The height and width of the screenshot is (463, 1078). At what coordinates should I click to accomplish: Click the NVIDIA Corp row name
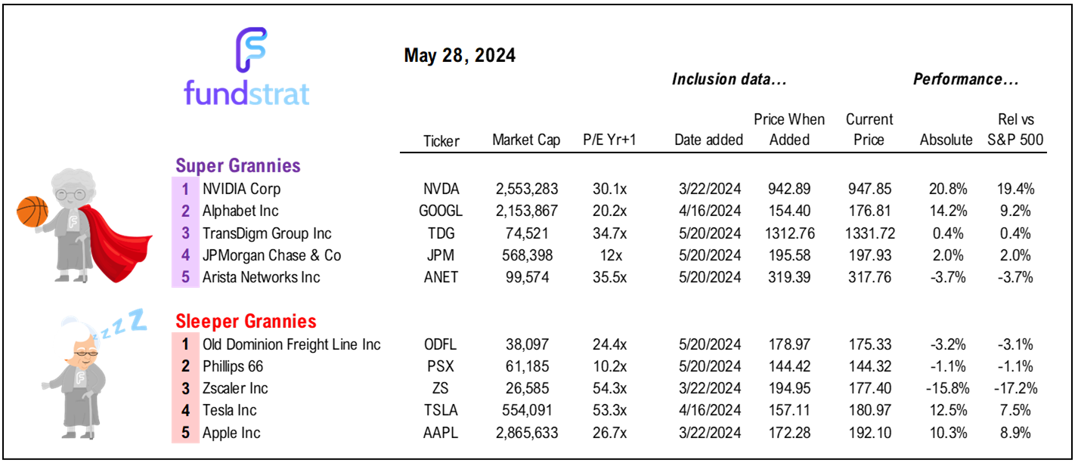tap(241, 189)
